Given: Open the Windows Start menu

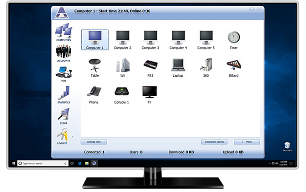Looking at the screenshot, I should pyautogui.click(x=14, y=163).
